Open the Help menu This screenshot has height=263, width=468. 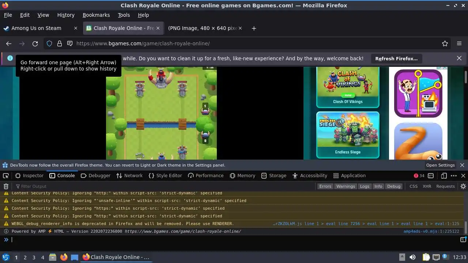point(143,15)
